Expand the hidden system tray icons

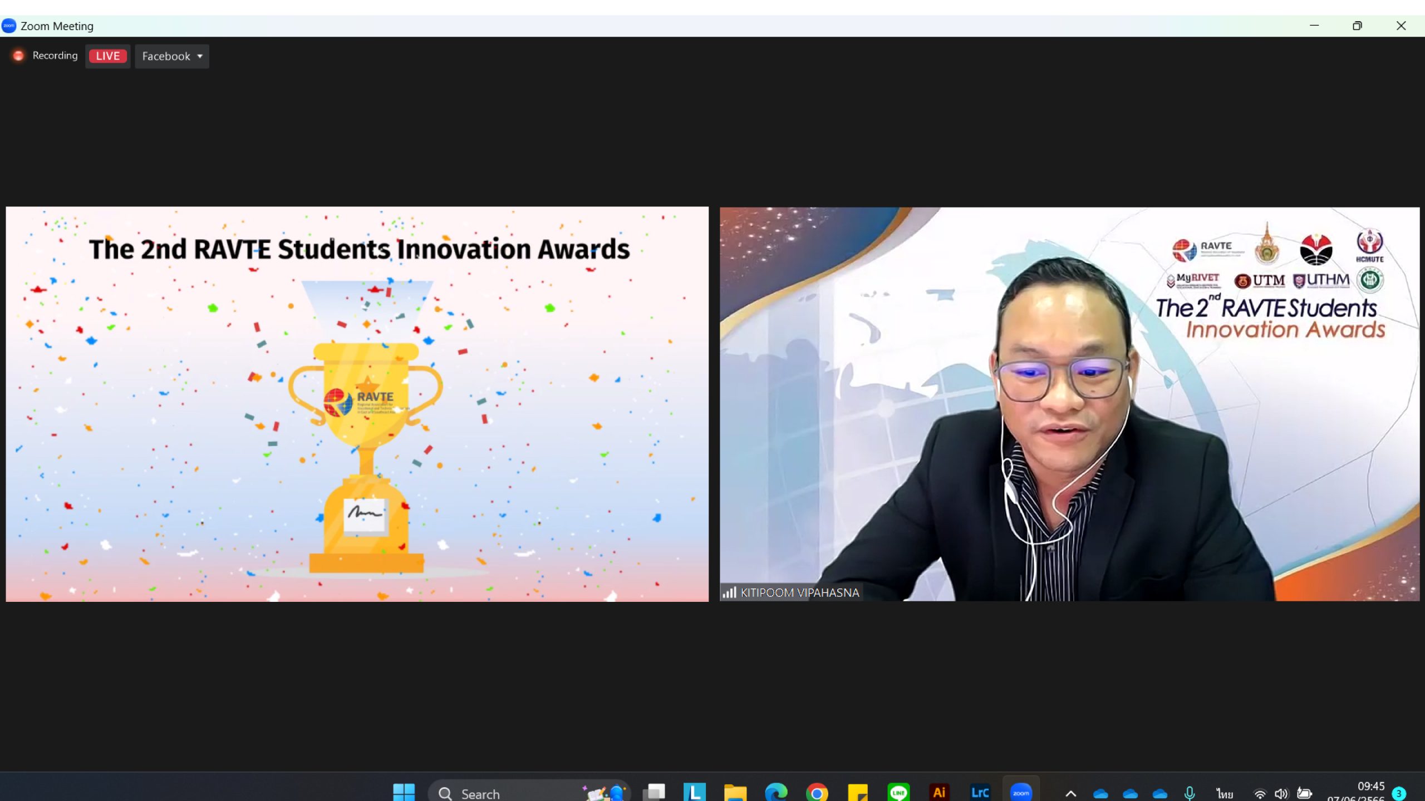tap(1070, 794)
